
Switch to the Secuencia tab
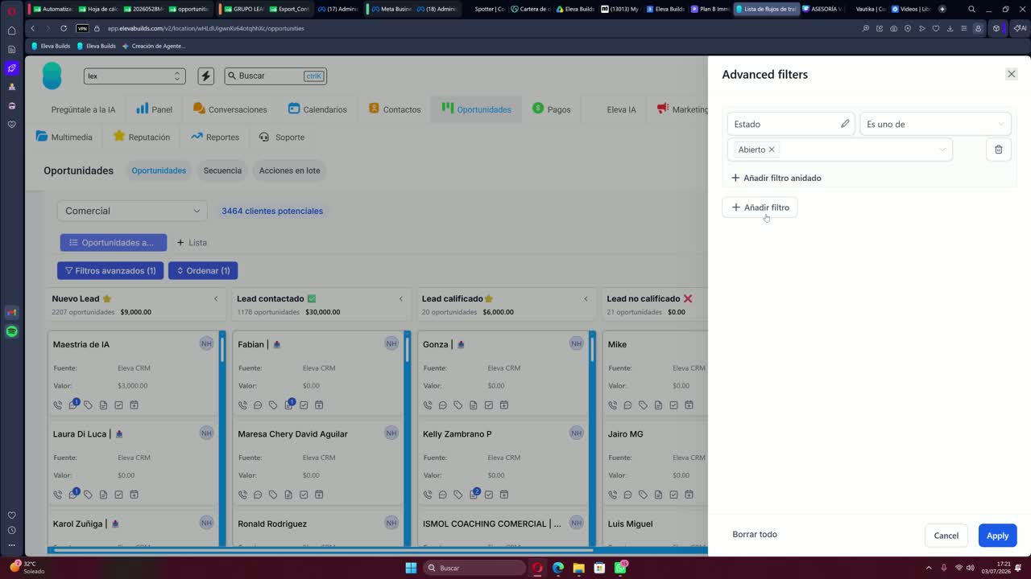[222, 170]
